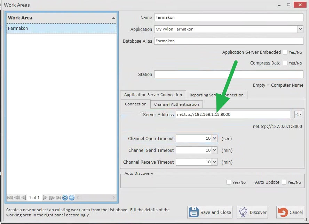Enable Application Server Embedded checkbox
Viewport: 309px width, 224px height.
[285, 52]
